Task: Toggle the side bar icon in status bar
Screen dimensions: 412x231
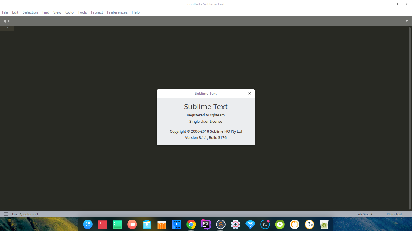Action: pos(6,214)
